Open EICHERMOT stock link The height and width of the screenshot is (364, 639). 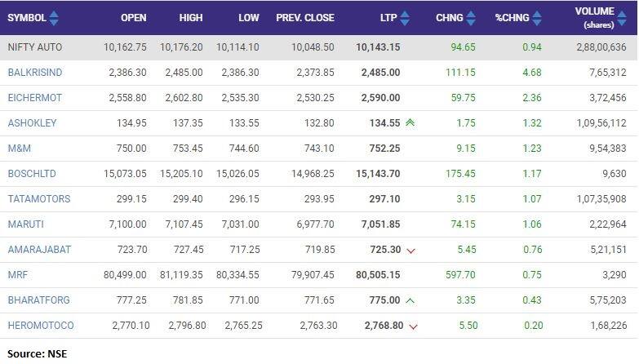[x=34, y=98]
